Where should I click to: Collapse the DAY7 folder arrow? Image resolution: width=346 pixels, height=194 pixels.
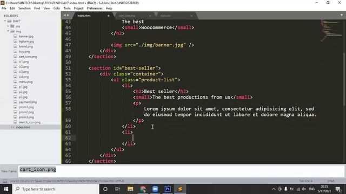coord(5,21)
